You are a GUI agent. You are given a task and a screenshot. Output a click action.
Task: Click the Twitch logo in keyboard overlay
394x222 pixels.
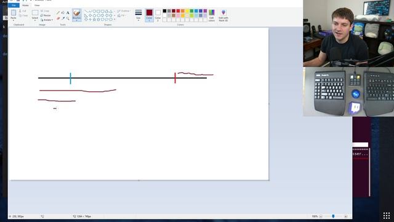355,108
